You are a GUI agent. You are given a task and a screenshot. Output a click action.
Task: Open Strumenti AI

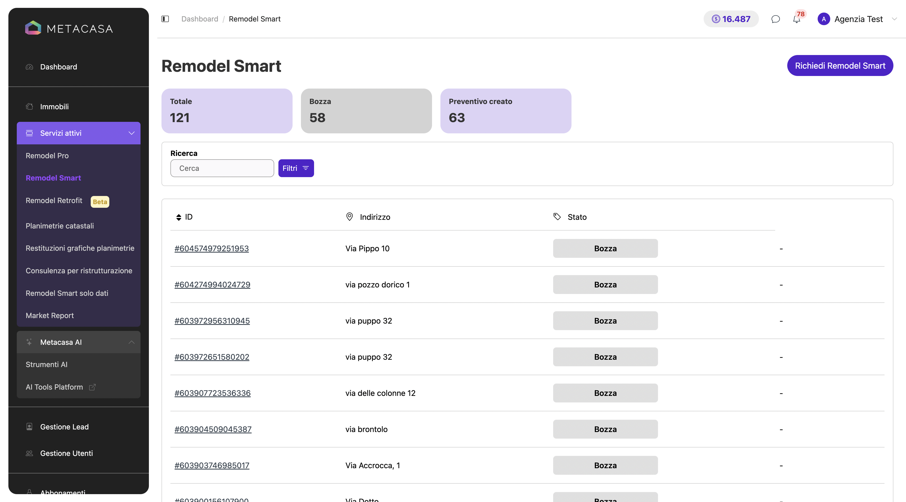(x=46, y=364)
